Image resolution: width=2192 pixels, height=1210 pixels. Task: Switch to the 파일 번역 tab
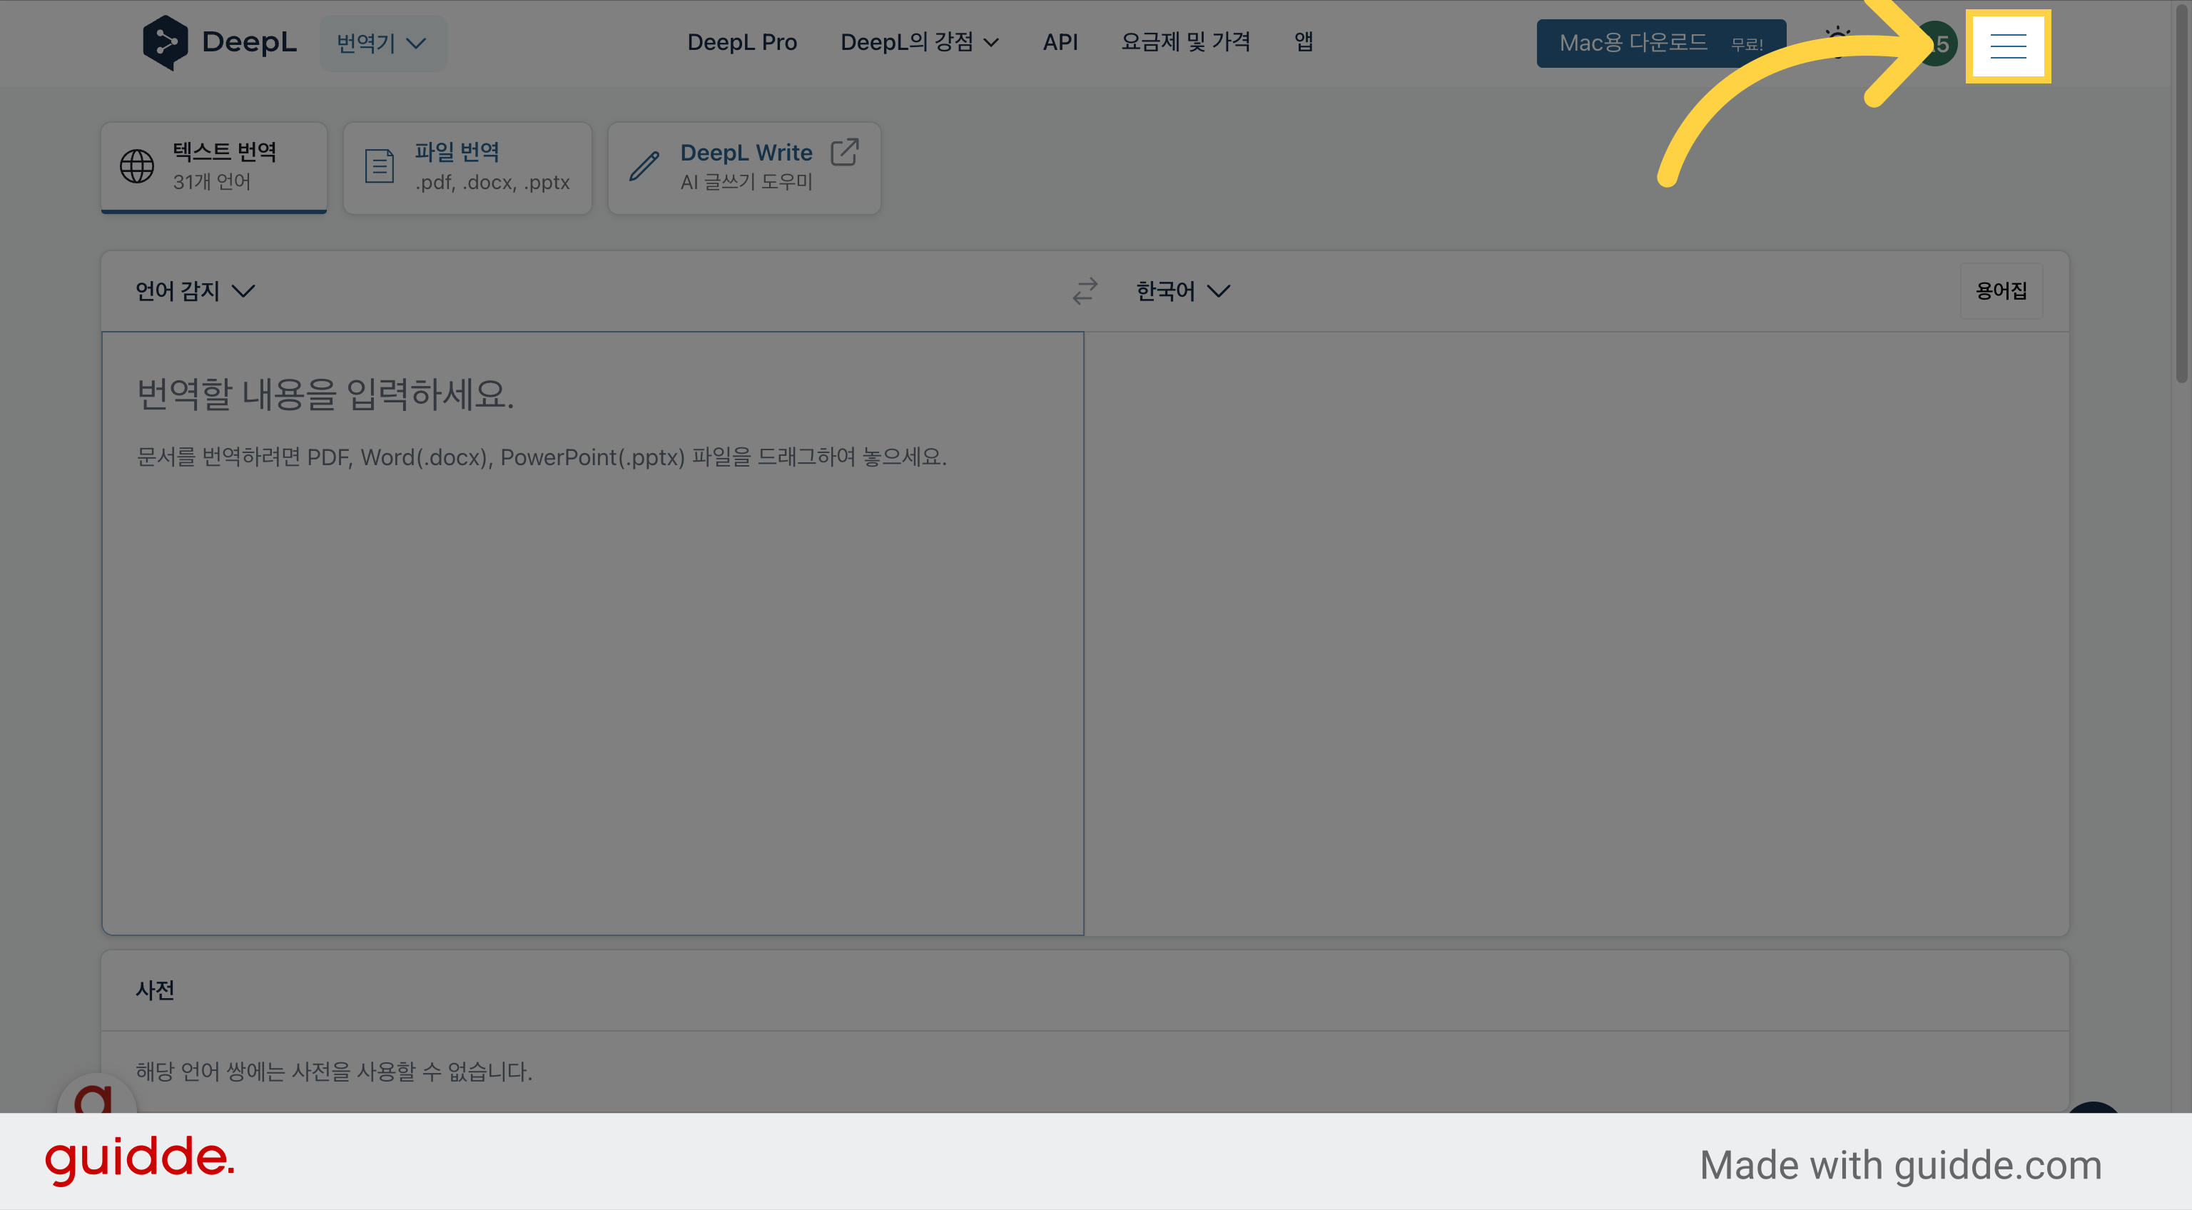pyautogui.click(x=467, y=167)
